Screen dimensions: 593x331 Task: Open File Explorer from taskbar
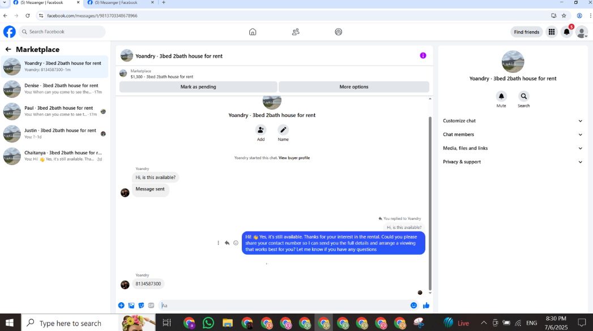[227, 323]
